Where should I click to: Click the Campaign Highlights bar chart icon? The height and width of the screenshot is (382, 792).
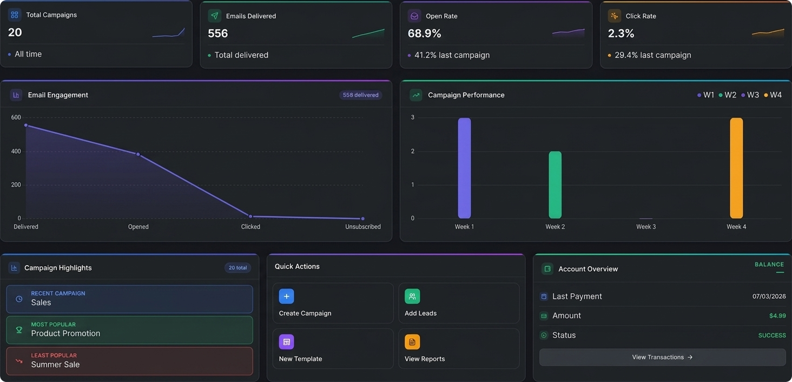coord(14,268)
